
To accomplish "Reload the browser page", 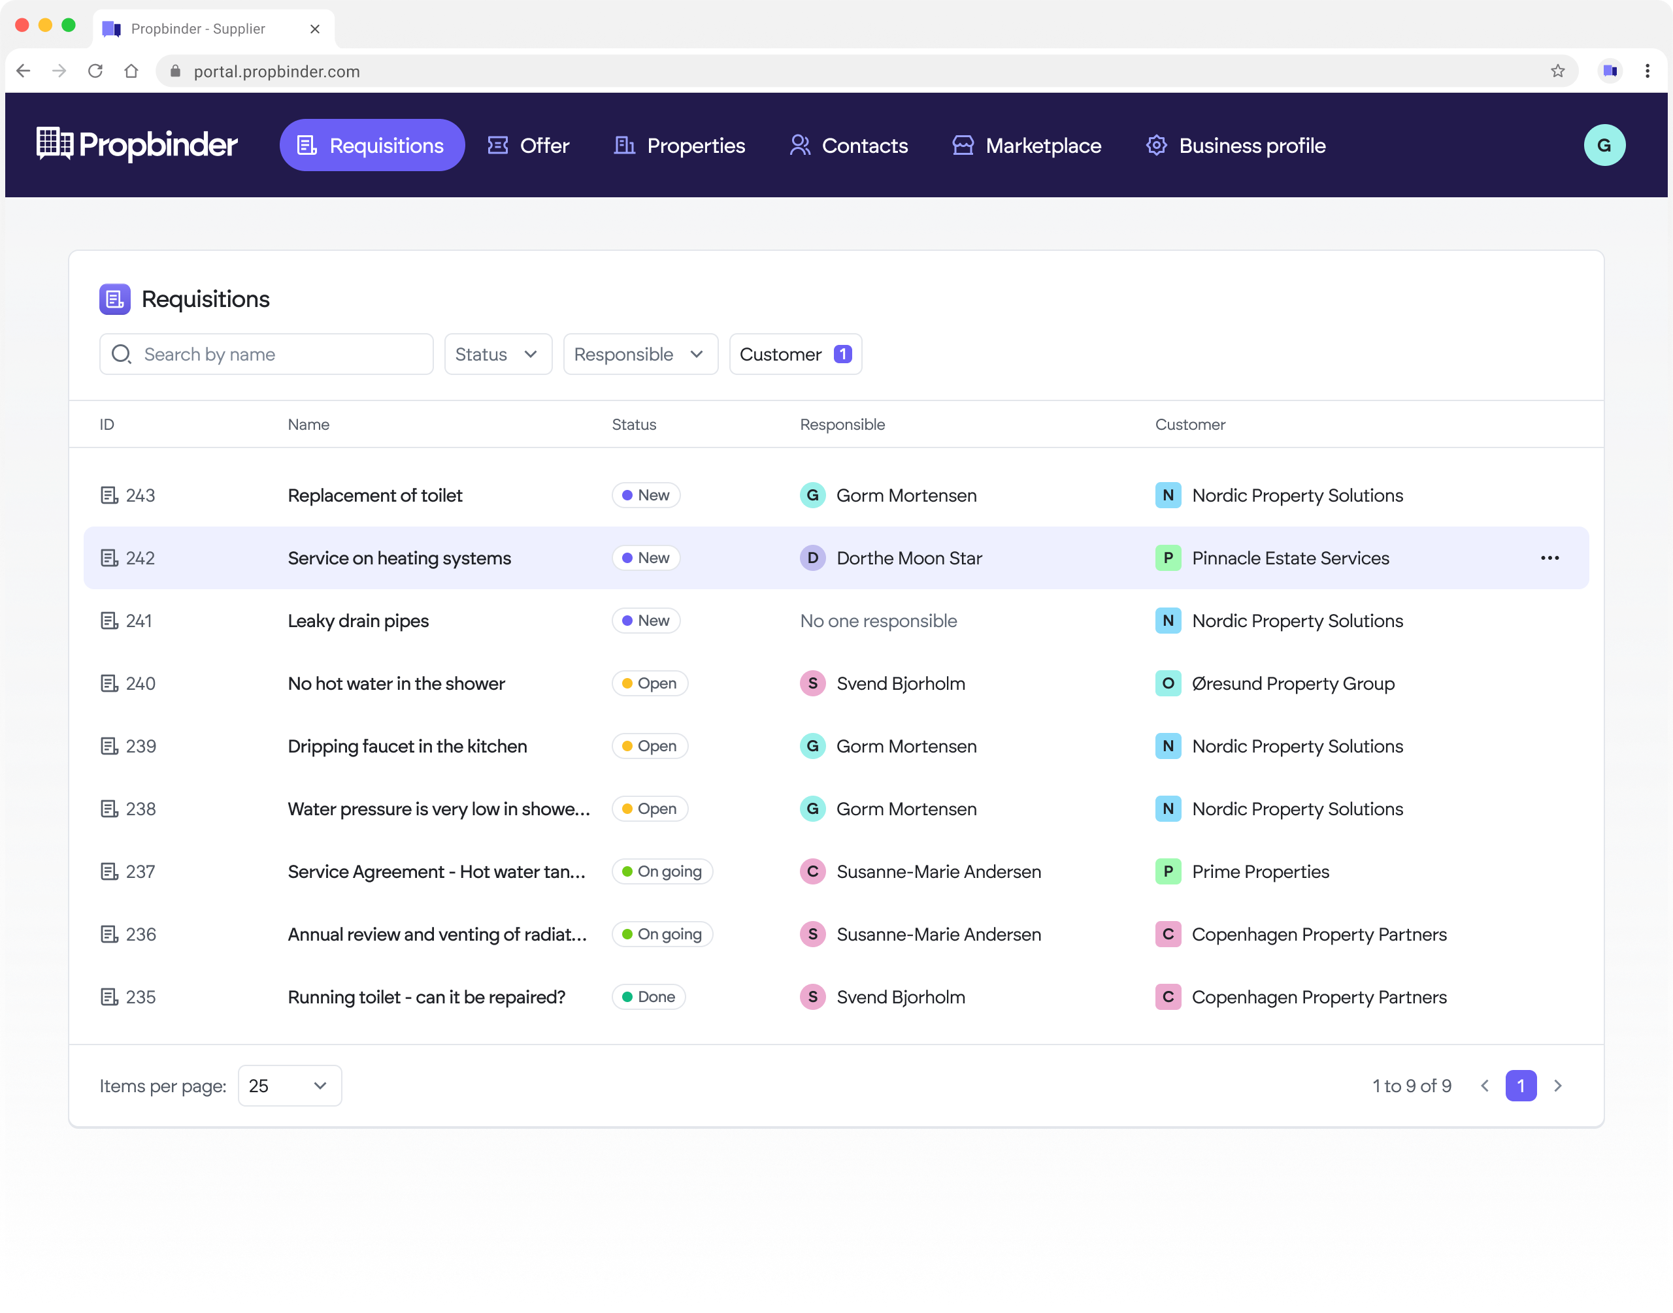I will click(95, 71).
